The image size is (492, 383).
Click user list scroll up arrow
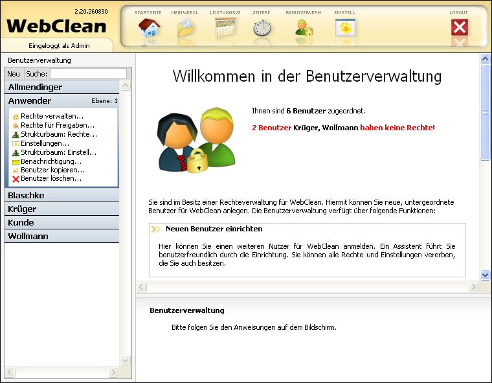[x=125, y=85]
